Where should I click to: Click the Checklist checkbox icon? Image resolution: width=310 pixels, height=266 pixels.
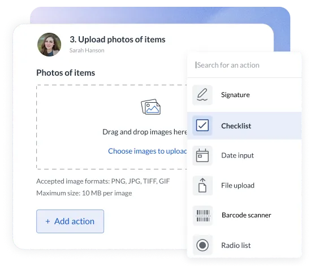(203, 125)
